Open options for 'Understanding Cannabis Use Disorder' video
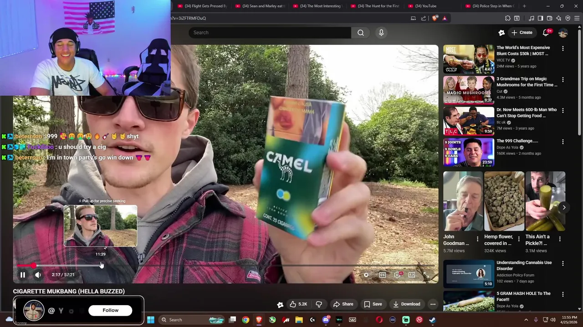 (x=563, y=263)
